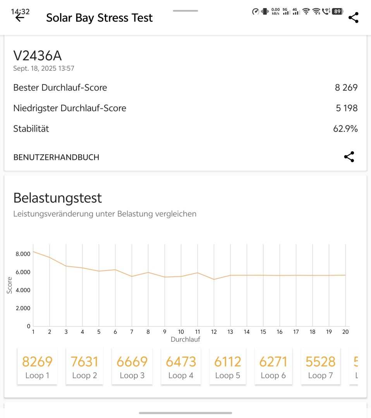Tap the Loop 6 card showing 6271

(273, 366)
